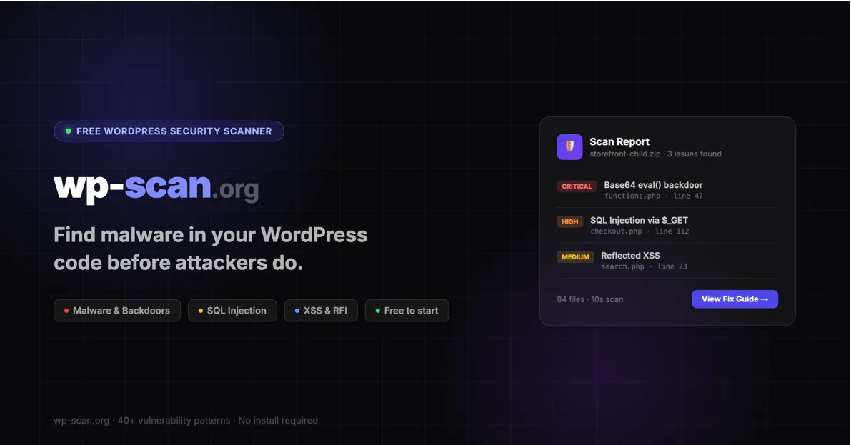
Task: Click the green dot beside Free to start
Action: point(378,311)
